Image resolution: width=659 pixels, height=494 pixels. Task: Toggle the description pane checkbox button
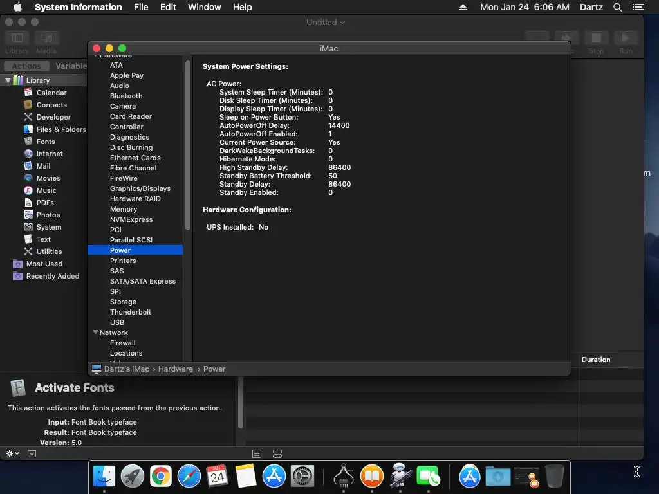click(x=32, y=453)
